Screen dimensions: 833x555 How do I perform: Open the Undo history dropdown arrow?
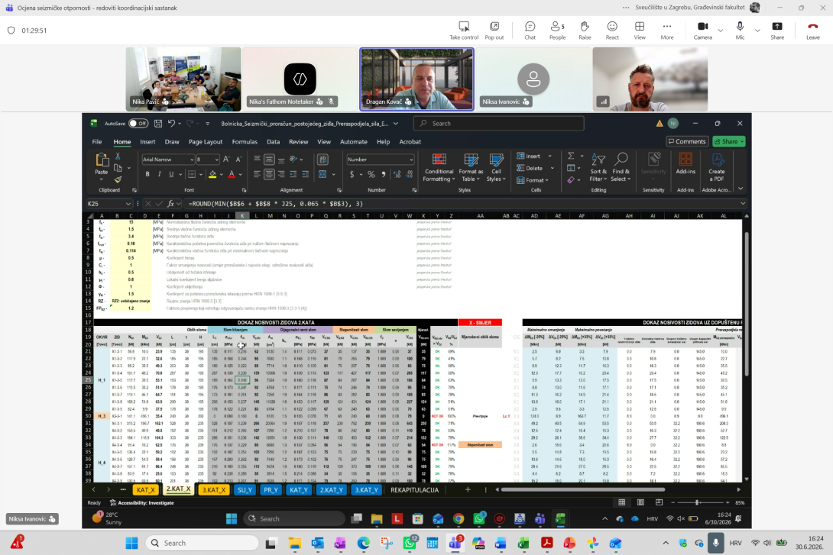(x=180, y=124)
